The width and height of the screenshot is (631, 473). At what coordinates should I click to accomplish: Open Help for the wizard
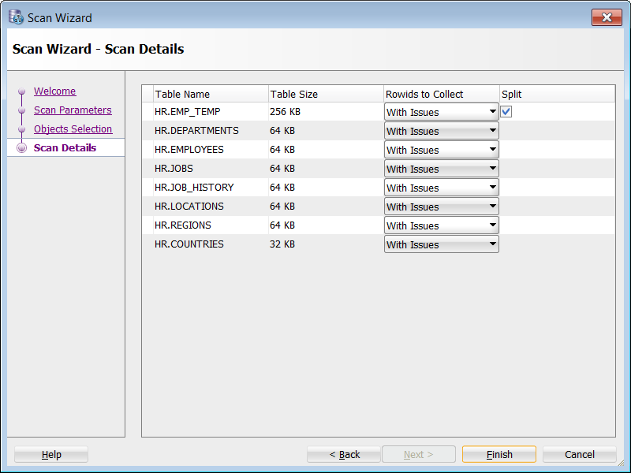point(51,454)
